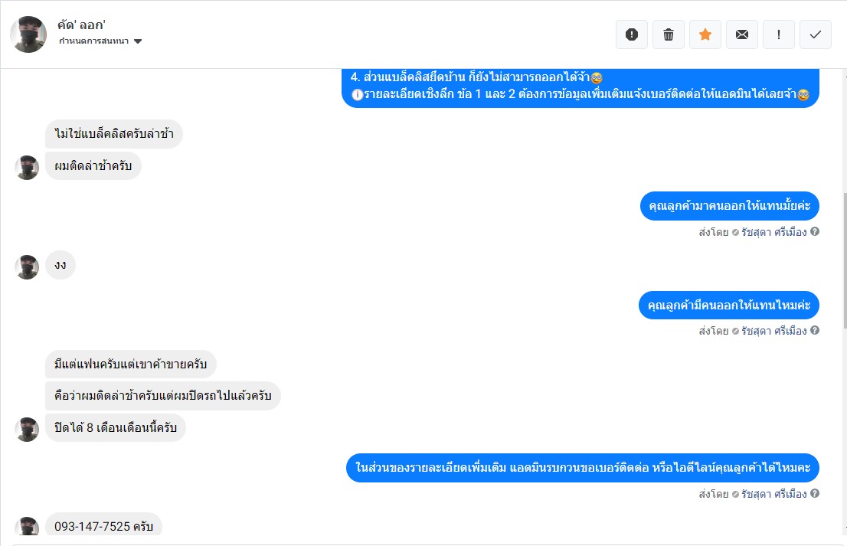Screen dimensions: 847x546
Task: Click the conversation vertical scrollbar thumb
Action: [844, 260]
